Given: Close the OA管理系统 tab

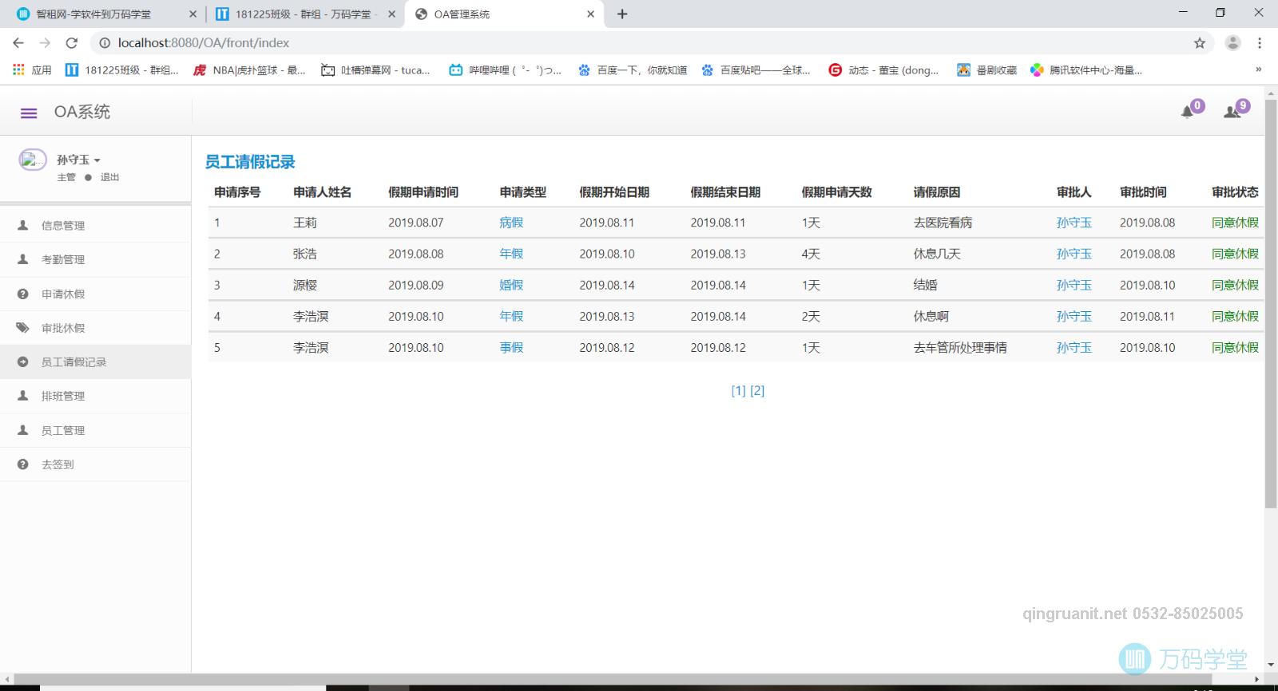Looking at the screenshot, I should click(x=590, y=14).
